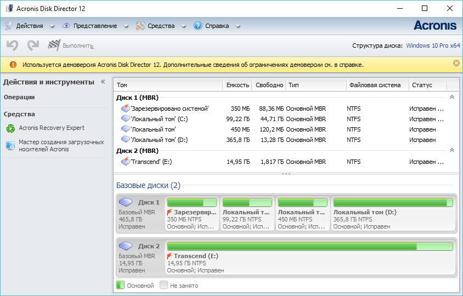Open the Действия menu
463x296 pixels.
30,26
